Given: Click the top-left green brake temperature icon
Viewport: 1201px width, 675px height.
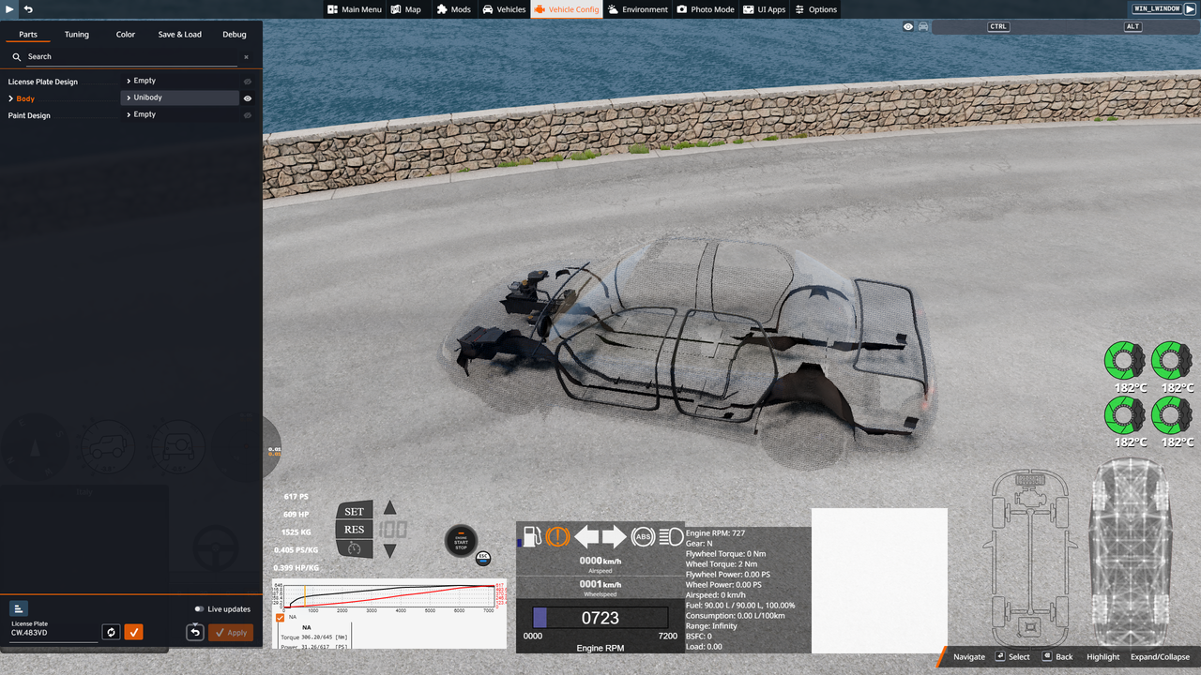Looking at the screenshot, I should point(1123,360).
